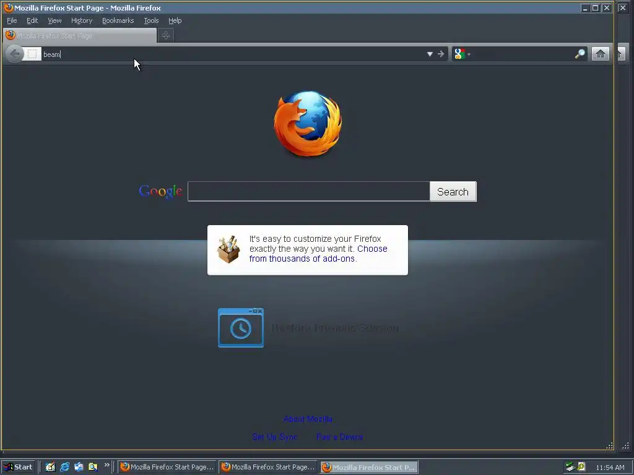
Task: Open the Google search engine selector
Action: click(x=462, y=54)
